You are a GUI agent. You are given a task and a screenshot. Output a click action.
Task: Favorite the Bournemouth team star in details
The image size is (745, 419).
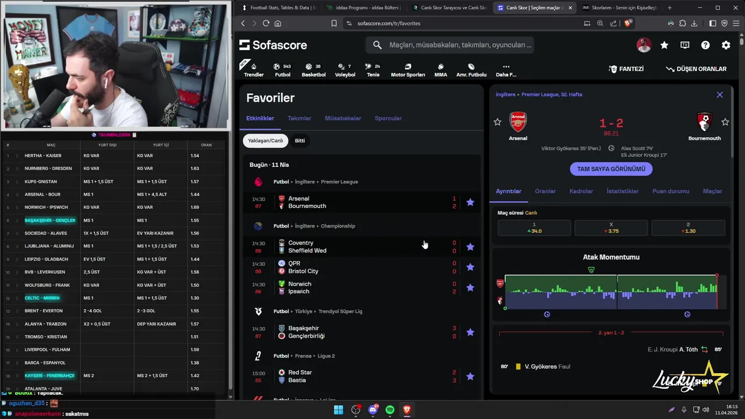[x=725, y=122]
